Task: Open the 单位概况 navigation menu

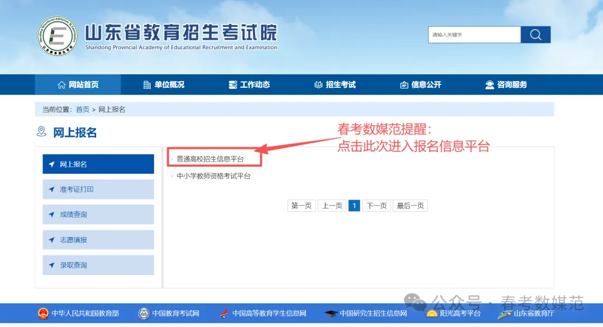Action: (x=164, y=85)
